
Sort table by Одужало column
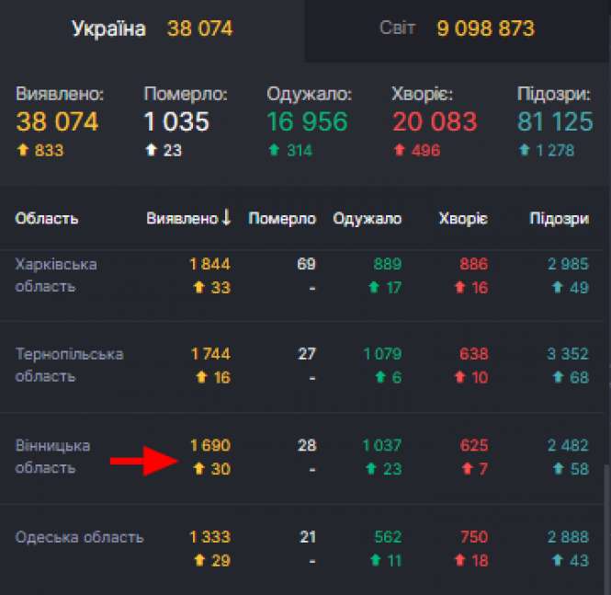tap(368, 219)
